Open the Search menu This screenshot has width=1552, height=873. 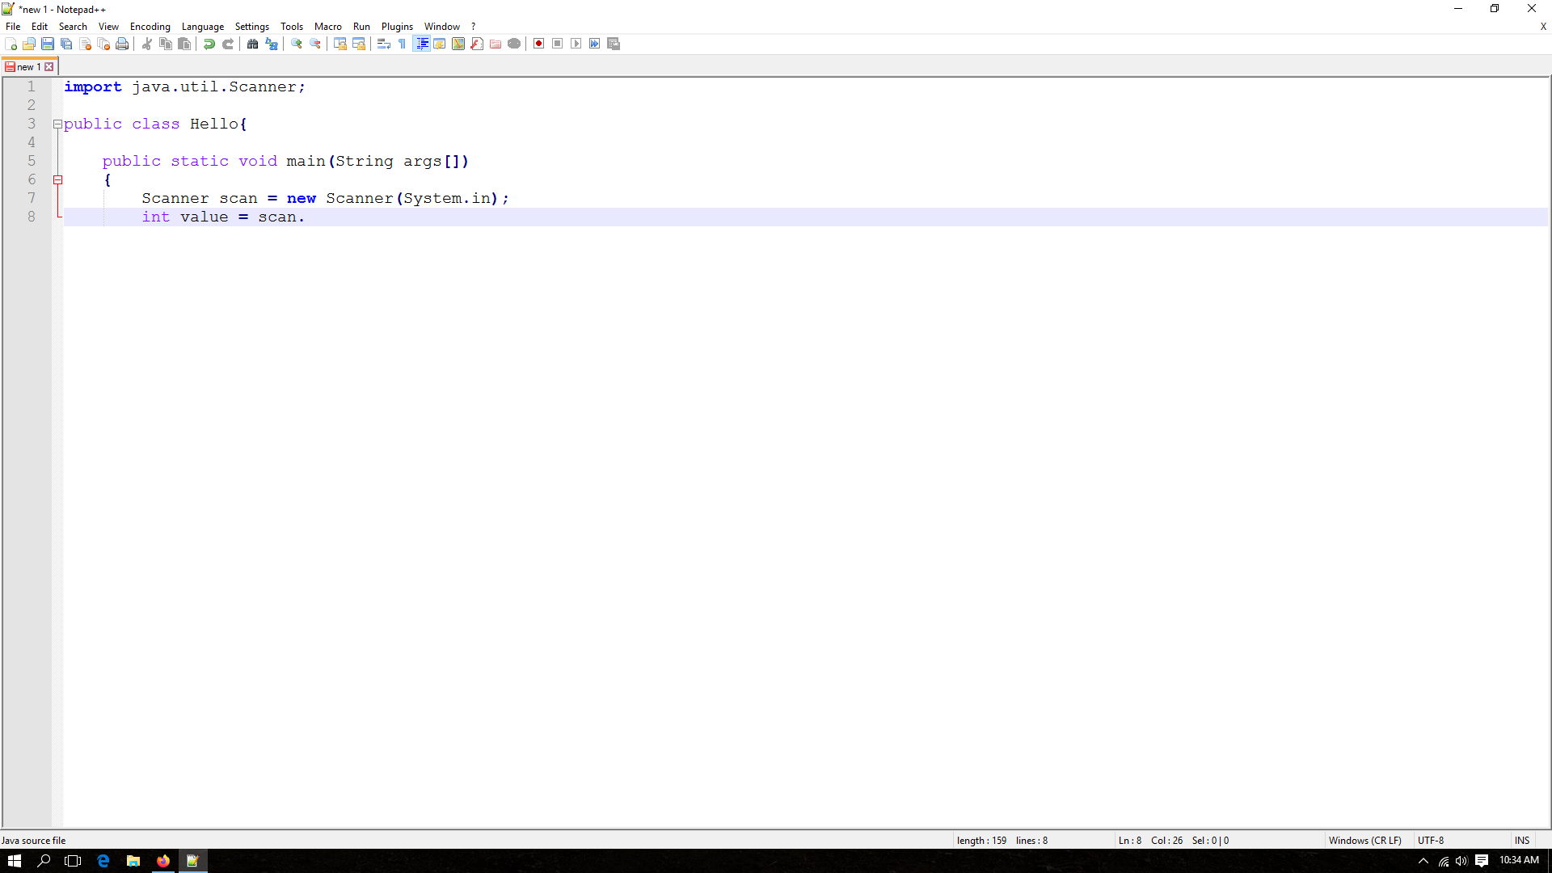[73, 27]
